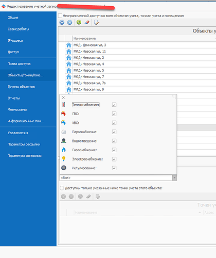Click the edit note pencil icon

click(x=96, y=22)
